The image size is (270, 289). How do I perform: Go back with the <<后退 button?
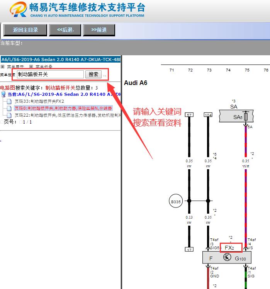coord(65,30)
